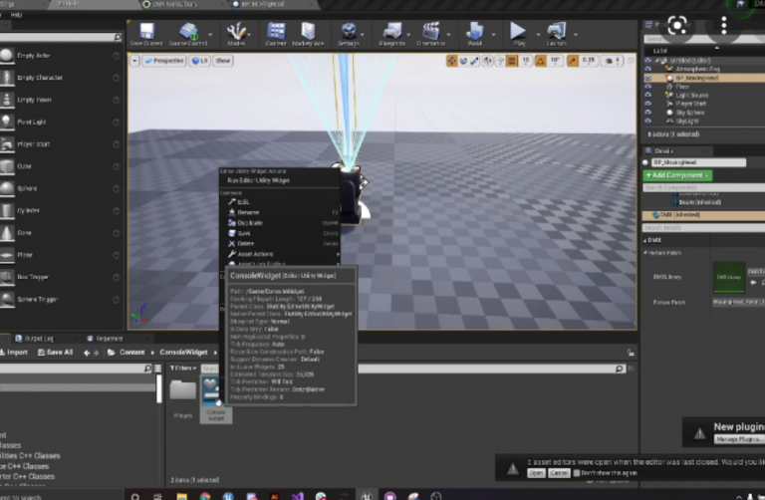This screenshot has height=500, width=765.
Task: Collapse the DMX details section
Action: (645, 240)
